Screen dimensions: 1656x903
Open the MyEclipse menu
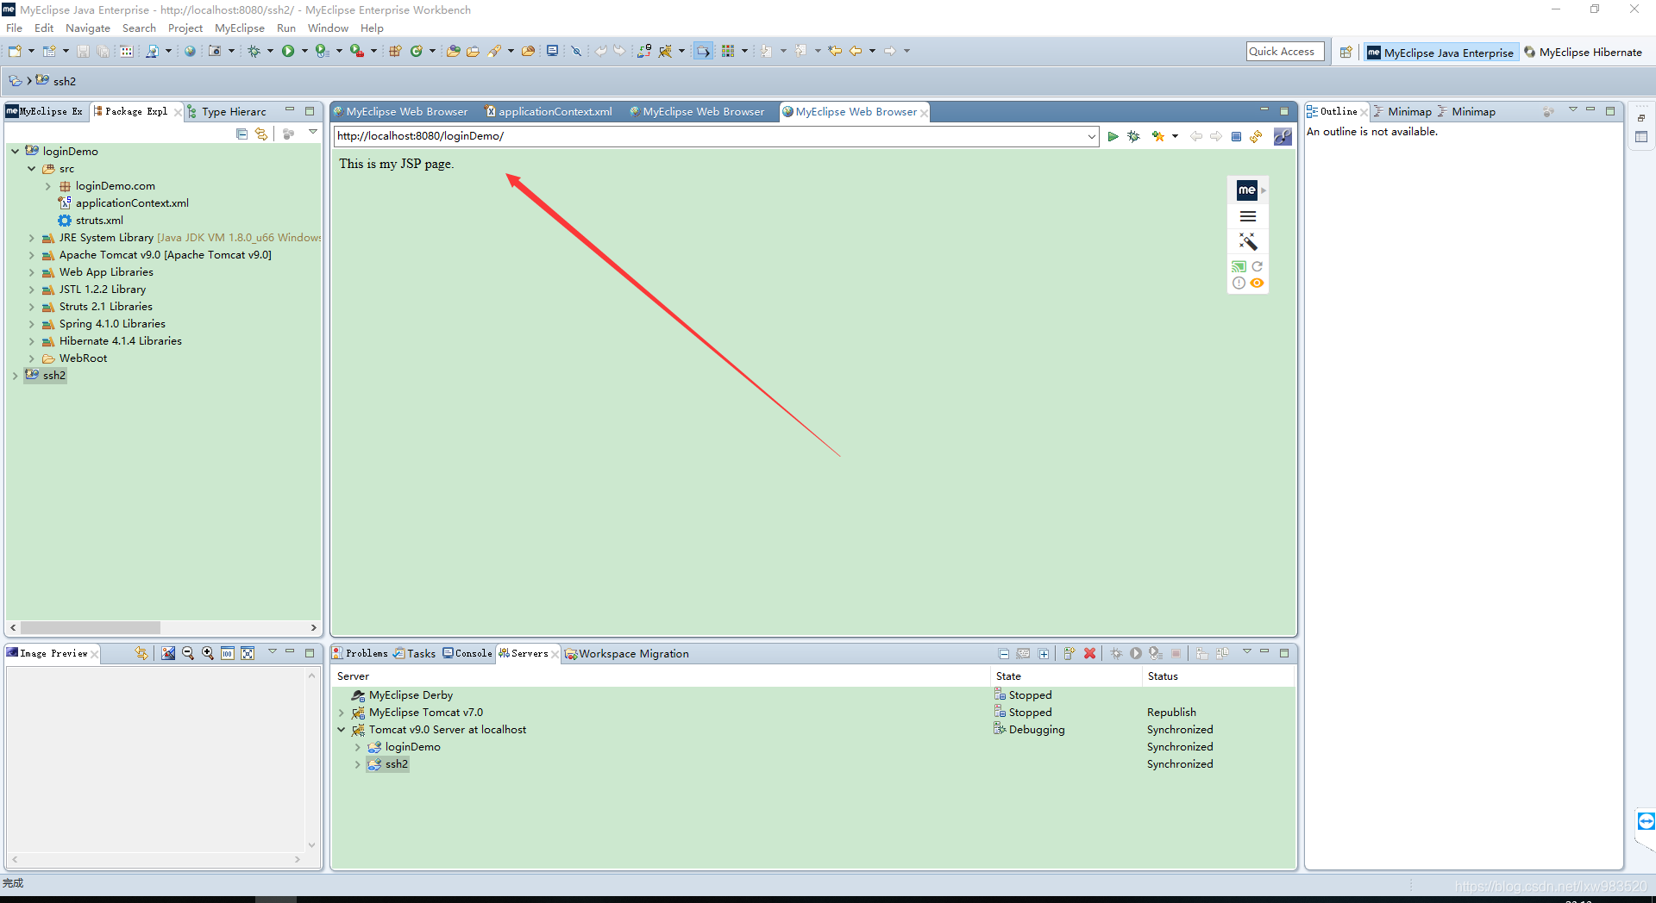click(x=240, y=28)
